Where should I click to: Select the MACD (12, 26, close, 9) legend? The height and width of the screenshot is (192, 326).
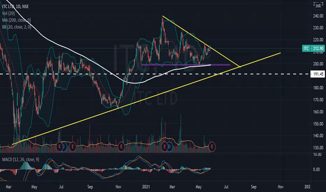(x=21, y=160)
